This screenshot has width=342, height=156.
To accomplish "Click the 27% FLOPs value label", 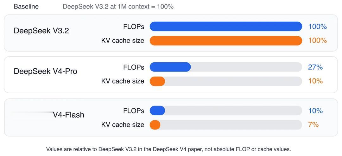I will 315,67.
